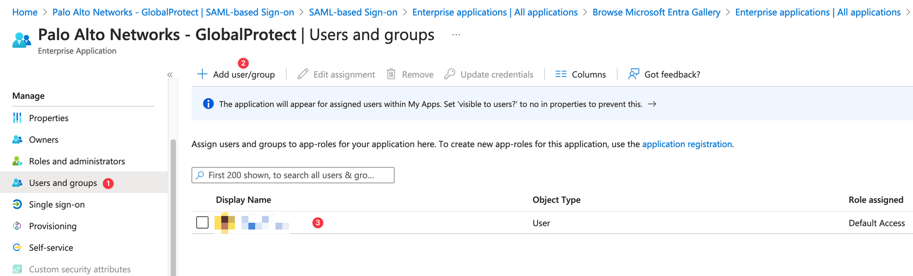Select Roles and administrators menu item
The width and height of the screenshot is (913, 276).
click(x=77, y=161)
